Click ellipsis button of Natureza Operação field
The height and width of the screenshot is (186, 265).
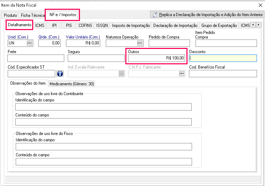[x=140, y=43]
